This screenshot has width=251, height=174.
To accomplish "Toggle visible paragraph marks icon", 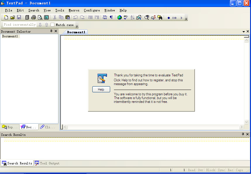I will point(111,17).
